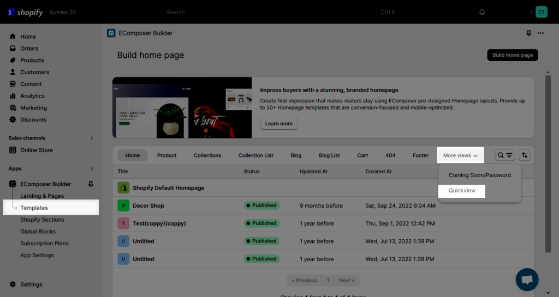This screenshot has width=559, height=297.
Task: Click the Customers person icon
Action: 13,72
